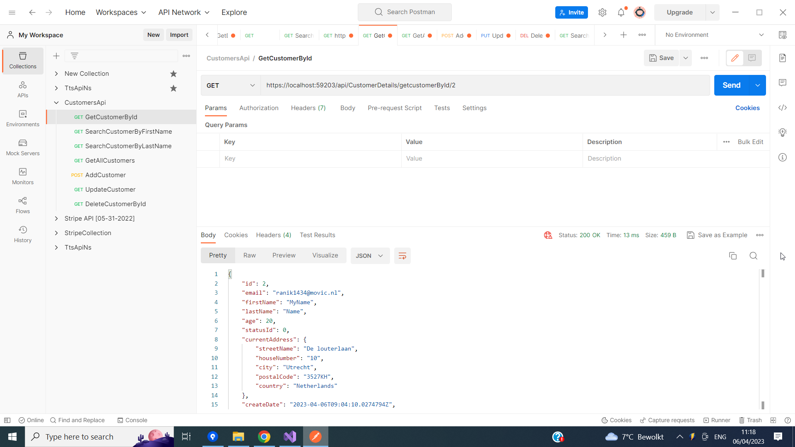
Task: Open the Collections sidebar panel
Action: point(23,60)
